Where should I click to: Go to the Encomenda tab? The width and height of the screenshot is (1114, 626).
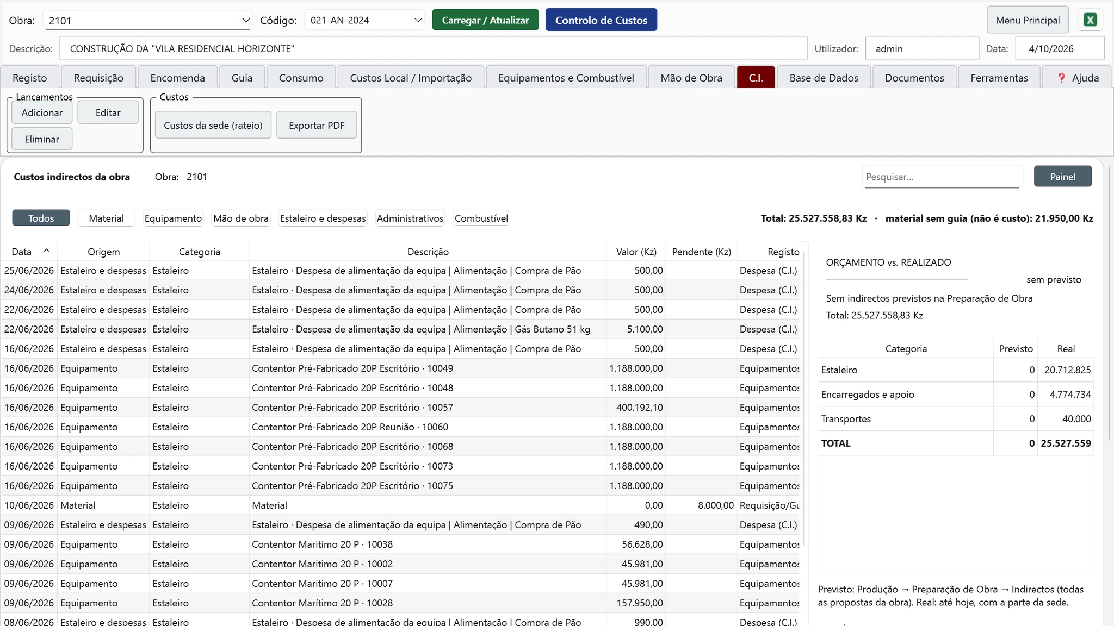pos(178,78)
